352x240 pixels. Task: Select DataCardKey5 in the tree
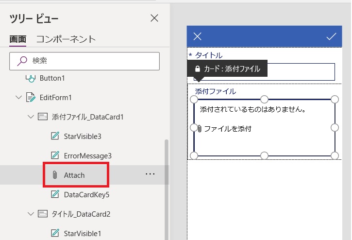coord(86,195)
